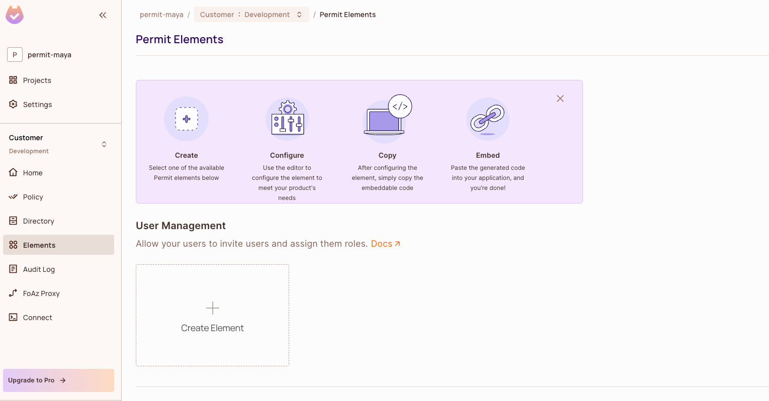The image size is (769, 401).
Task: Click the permit-maya workspace avatar badge
Action: coord(15,54)
